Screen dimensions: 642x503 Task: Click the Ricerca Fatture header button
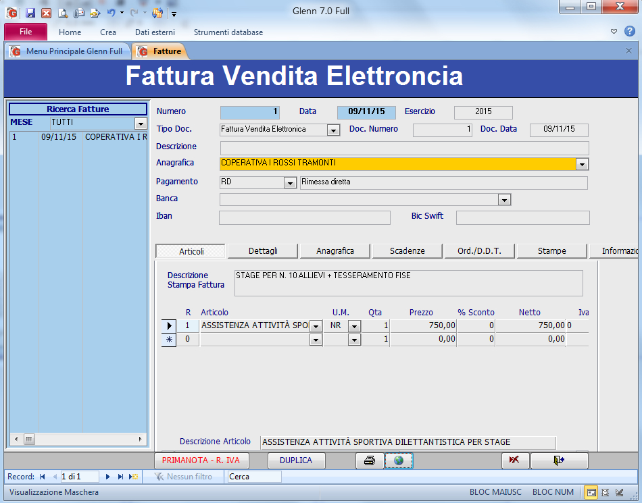pyautogui.click(x=78, y=109)
